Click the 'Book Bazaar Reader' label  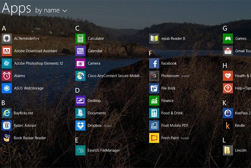coord(30,138)
